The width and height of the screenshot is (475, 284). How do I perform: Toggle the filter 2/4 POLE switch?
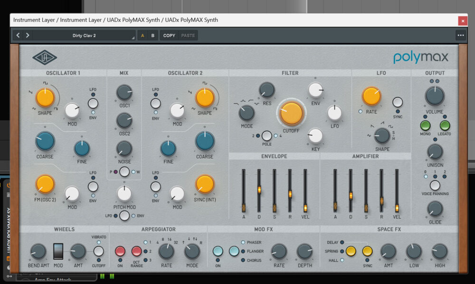coord(266,136)
